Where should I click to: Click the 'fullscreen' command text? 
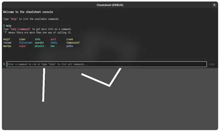(26, 43)
